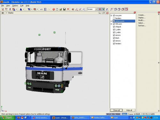Toggle the Auto mode in status bar

click(124, 114)
